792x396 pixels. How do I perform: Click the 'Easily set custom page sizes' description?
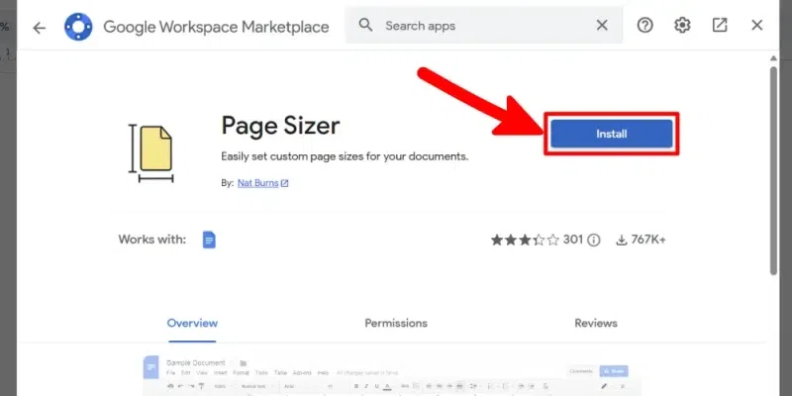coord(345,156)
